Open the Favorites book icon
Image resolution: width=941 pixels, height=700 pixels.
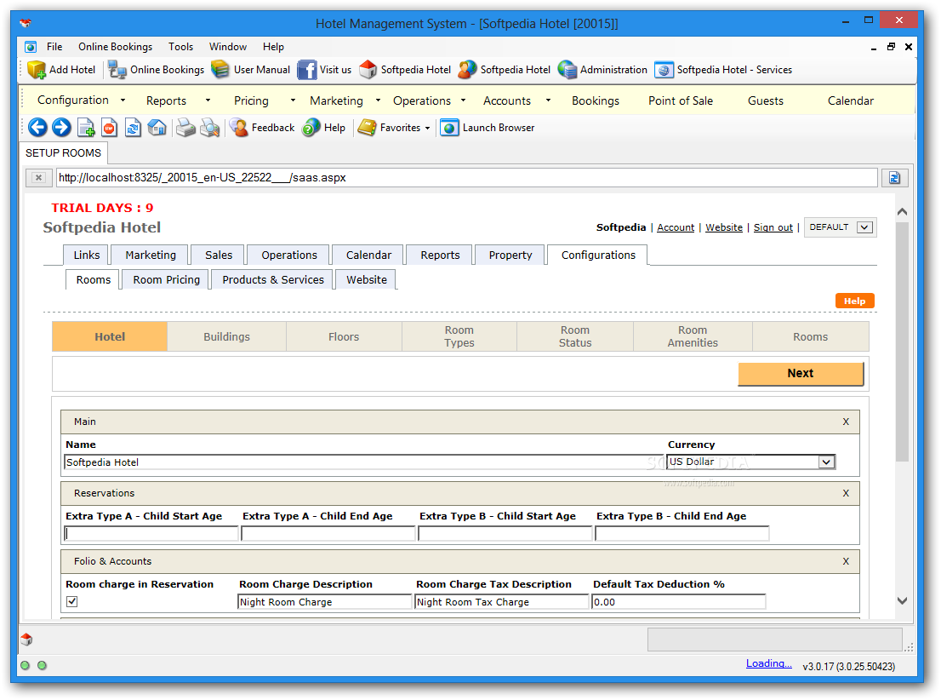tap(367, 128)
